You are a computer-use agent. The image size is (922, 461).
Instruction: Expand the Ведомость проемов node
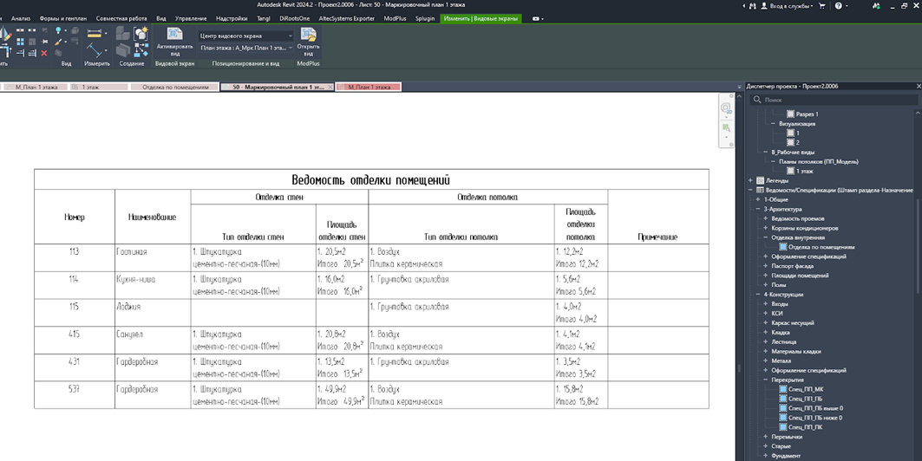tap(766, 218)
